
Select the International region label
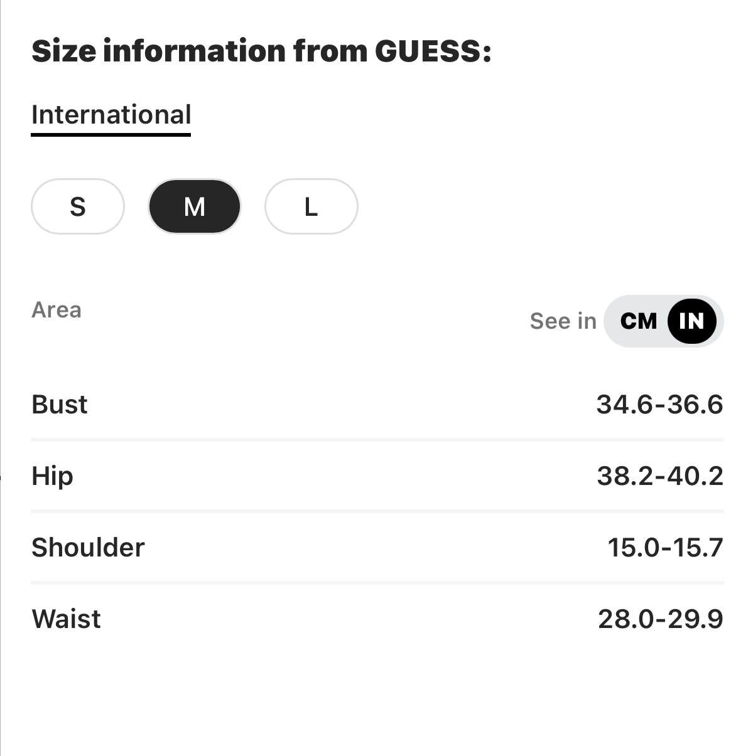click(111, 114)
